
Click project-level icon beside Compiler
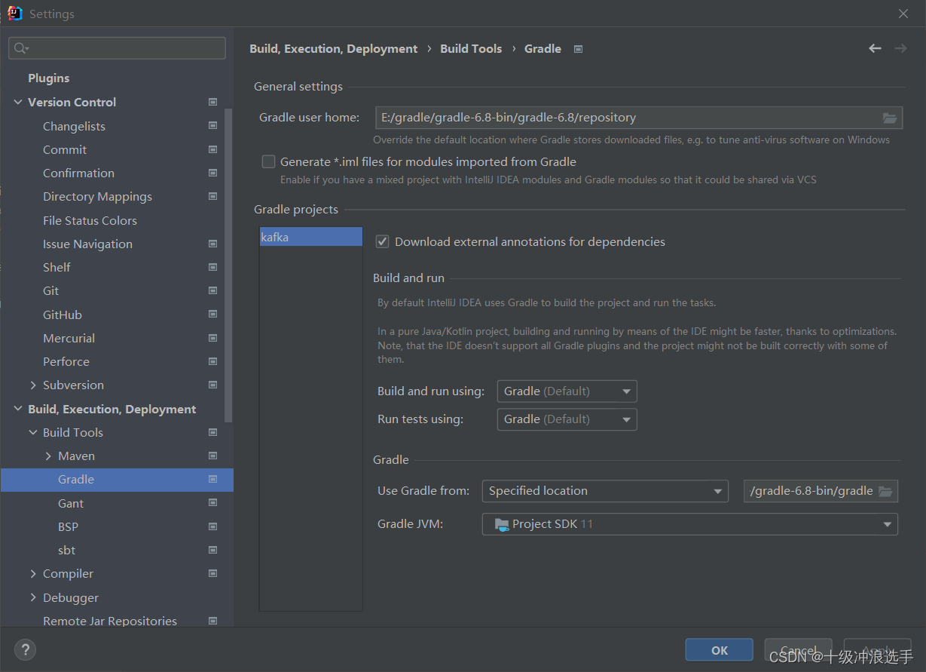[x=213, y=573]
